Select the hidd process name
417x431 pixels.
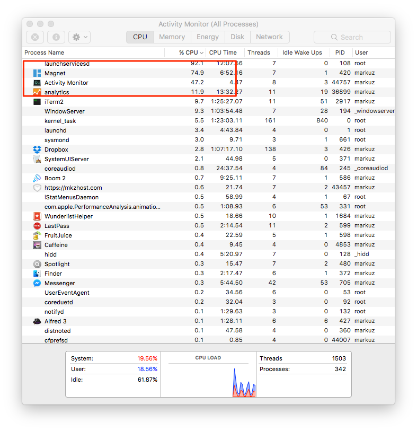[50, 254]
